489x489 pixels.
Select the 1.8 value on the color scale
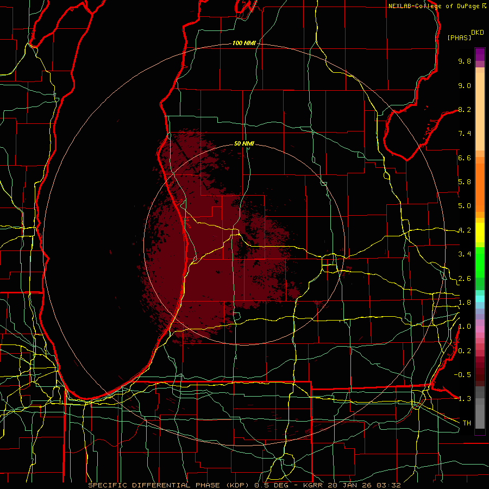tap(465, 303)
